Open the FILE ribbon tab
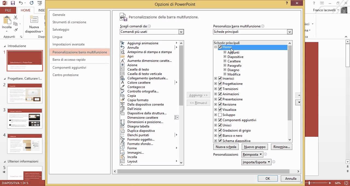Image resolution: width=350 pixels, height=186 pixels. tap(8, 10)
